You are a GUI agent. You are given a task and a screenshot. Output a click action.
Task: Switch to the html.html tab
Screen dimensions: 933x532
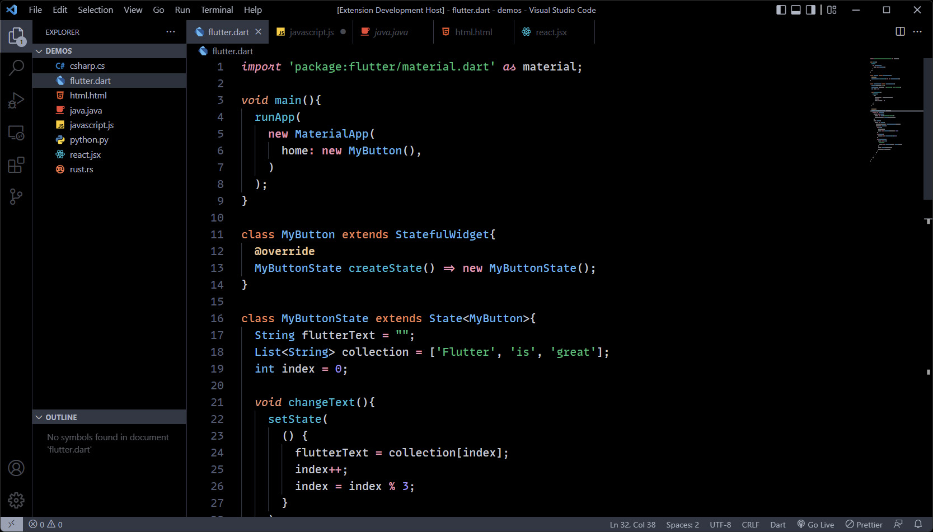[473, 32]
